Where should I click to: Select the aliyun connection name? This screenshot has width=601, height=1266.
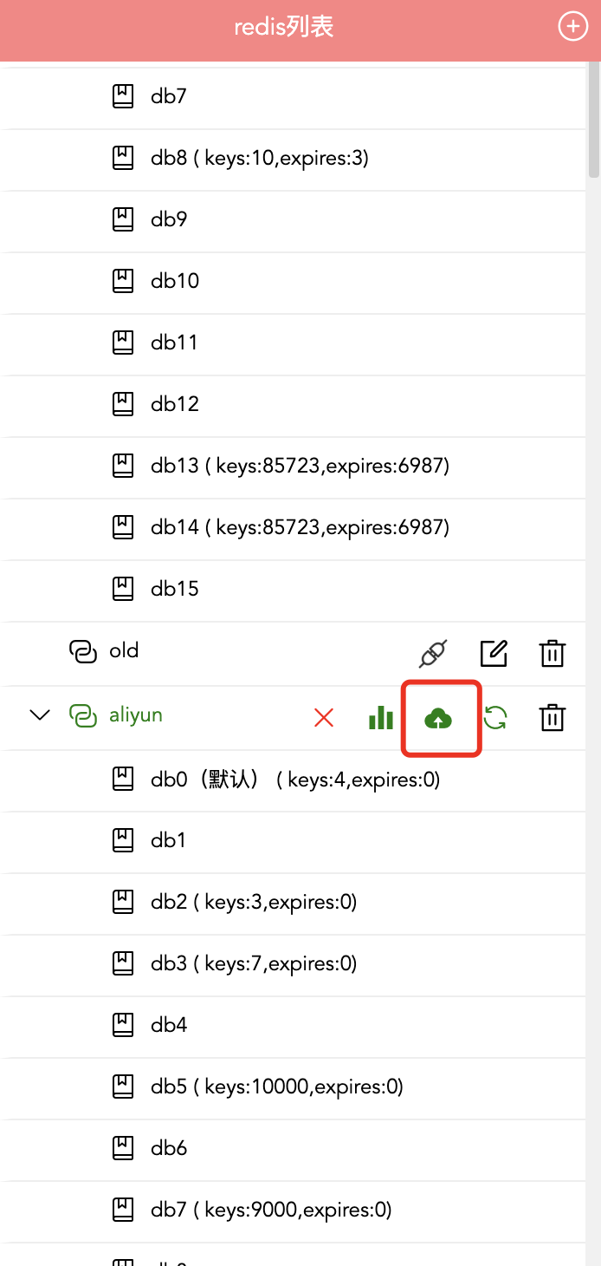[135, 715]
